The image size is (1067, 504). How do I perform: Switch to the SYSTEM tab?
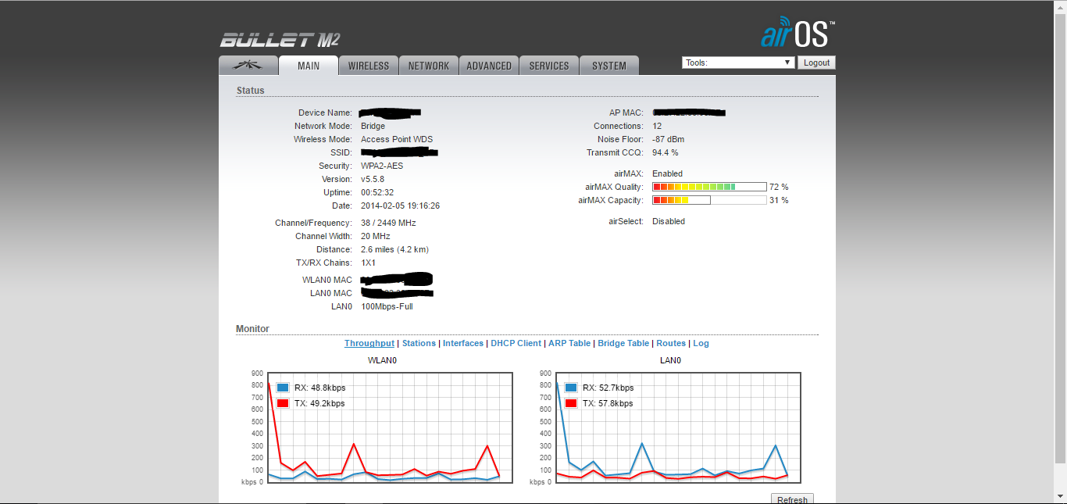(x=609, y=66)
